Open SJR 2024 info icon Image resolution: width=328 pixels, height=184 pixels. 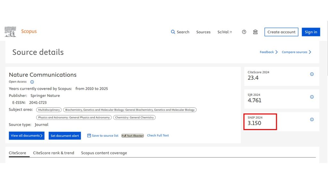312,97
